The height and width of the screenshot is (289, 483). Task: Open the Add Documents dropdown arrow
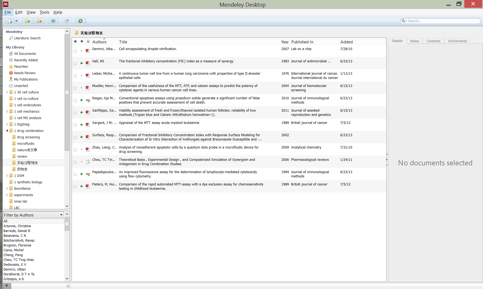(16, 21)
